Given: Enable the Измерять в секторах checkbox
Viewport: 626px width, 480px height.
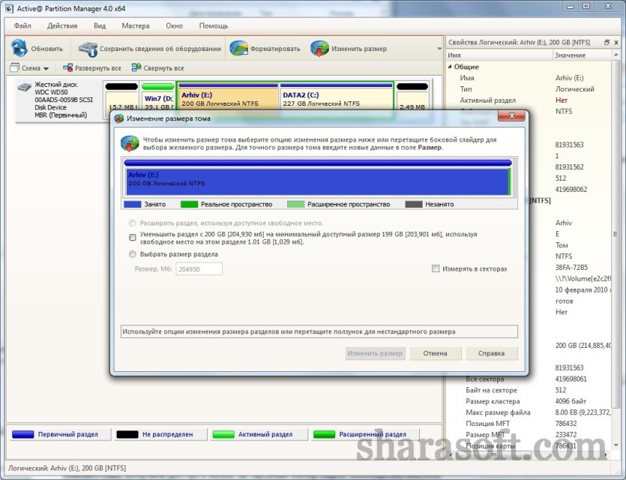Looking at the screenshot, I should [436, 268].
